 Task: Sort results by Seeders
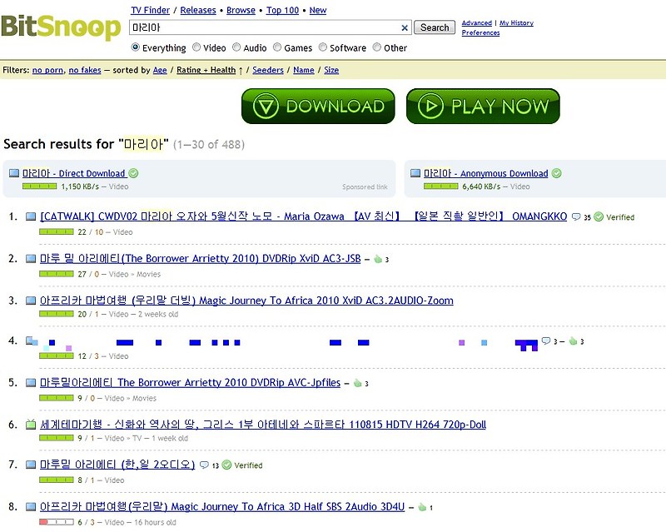[x=267, y=70]
